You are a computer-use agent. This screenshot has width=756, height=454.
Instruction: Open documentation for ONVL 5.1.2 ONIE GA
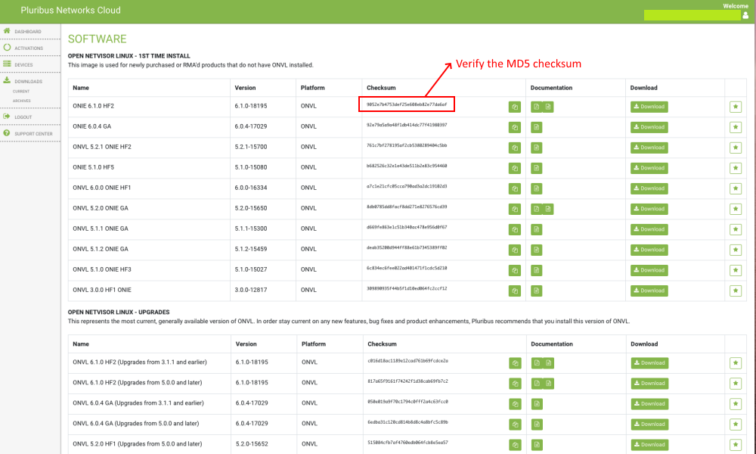pos(536,250)
